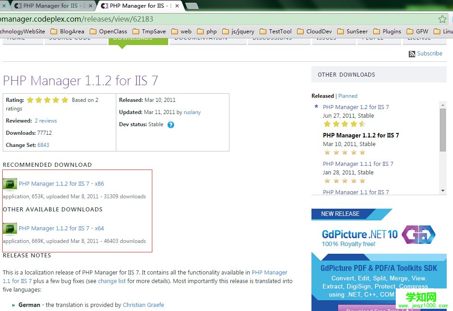
Task: Click the 'PHP Manager 1.1.2 for IIS 7' sidebar entry
Action: 361,135
